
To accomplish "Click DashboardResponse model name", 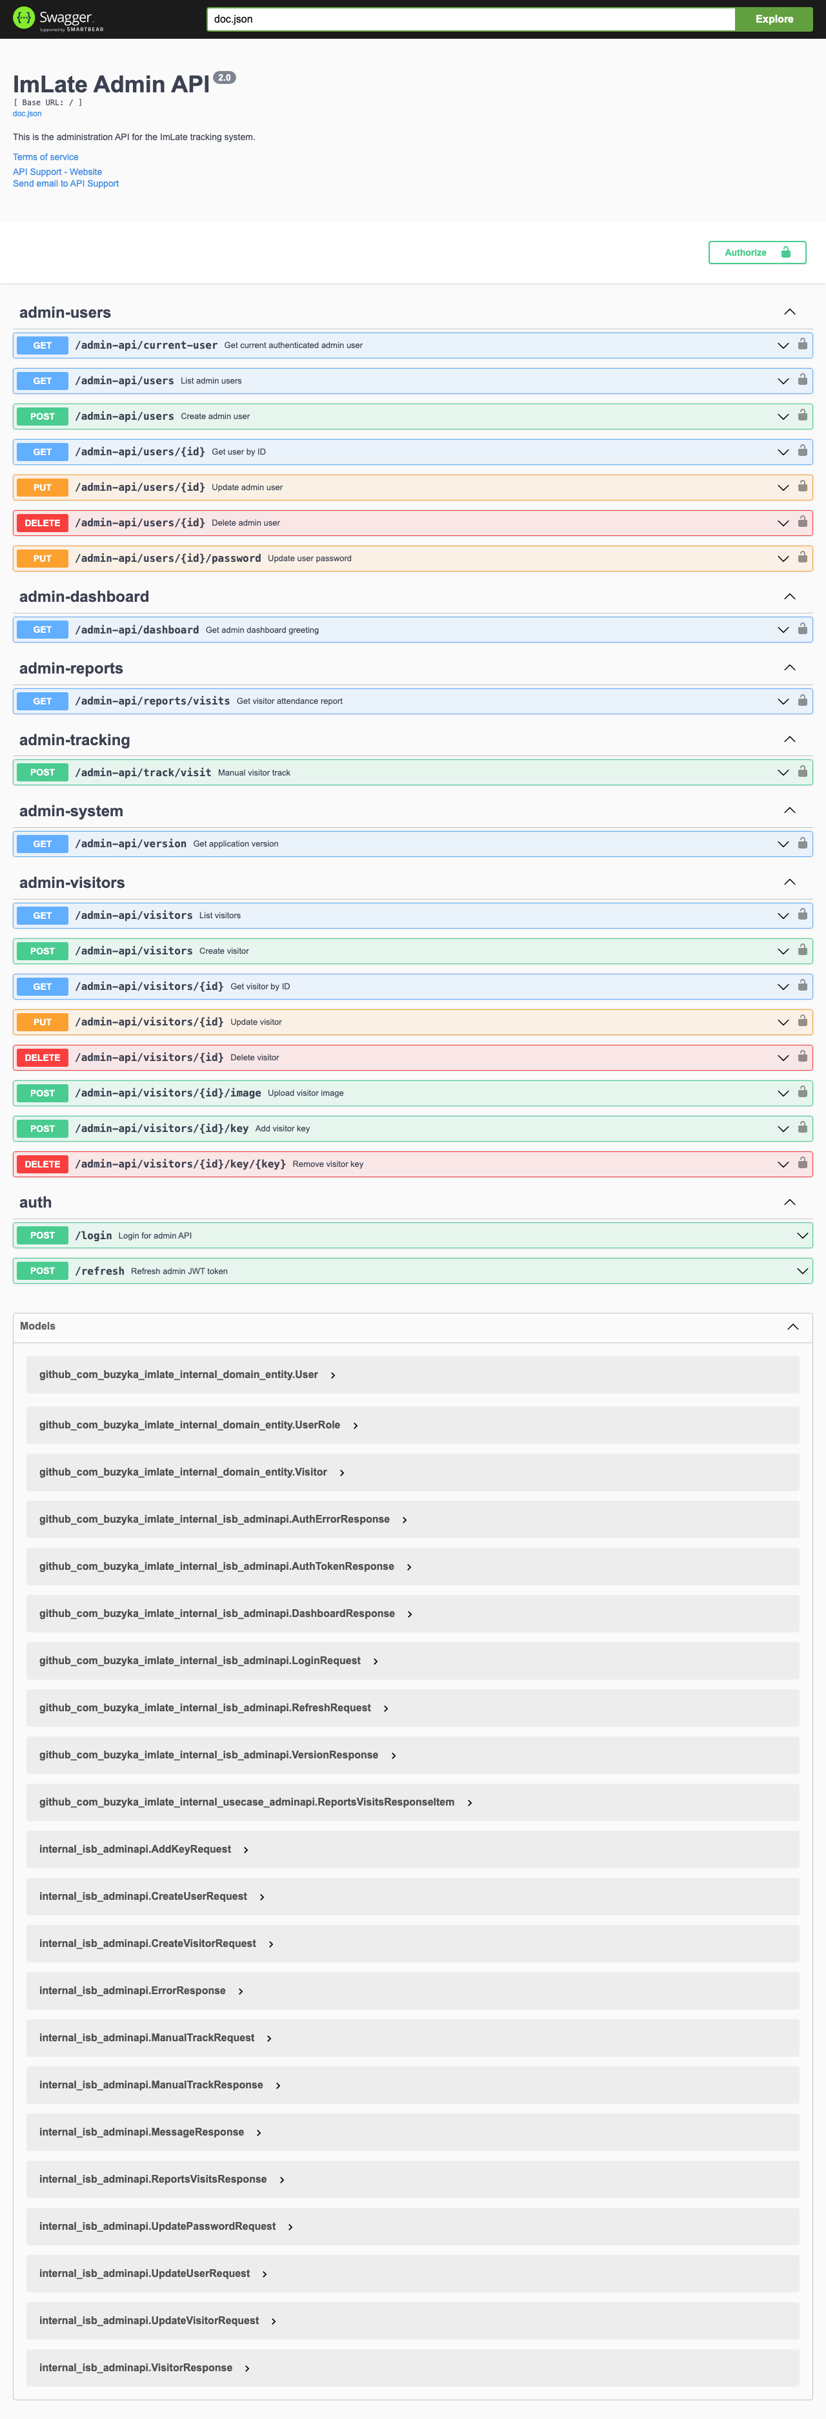I will [x=217, y=1613].
